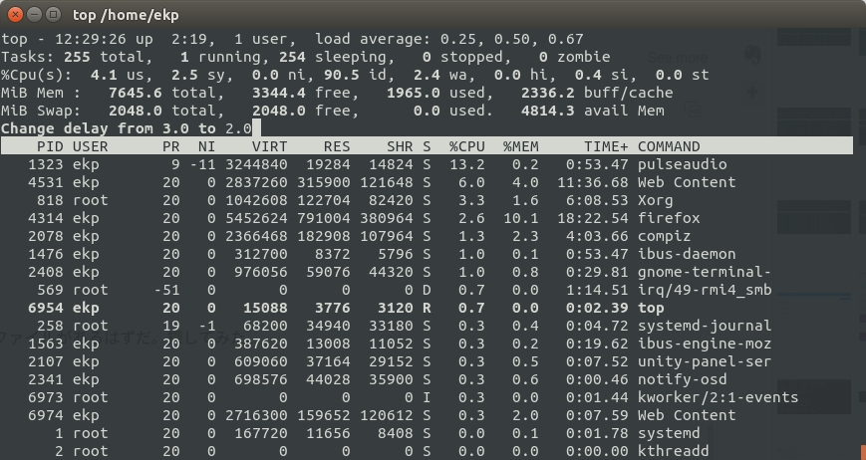
Task: Minimize the top terminal window
Action: coord(34,14)
